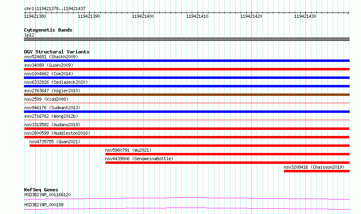This screenshot has height=214, width=361.
Task: Click ruler position 119421380
Action: 35,16
